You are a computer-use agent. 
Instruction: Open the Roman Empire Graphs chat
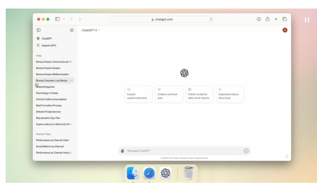pos(48,68)
